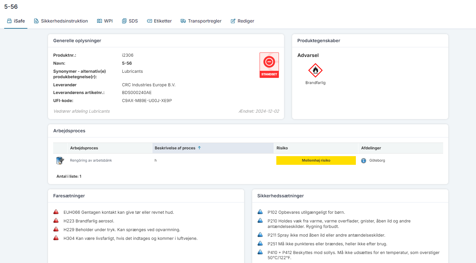Go to the SDS tab
The image size is (476, 263).
point(130,21)
